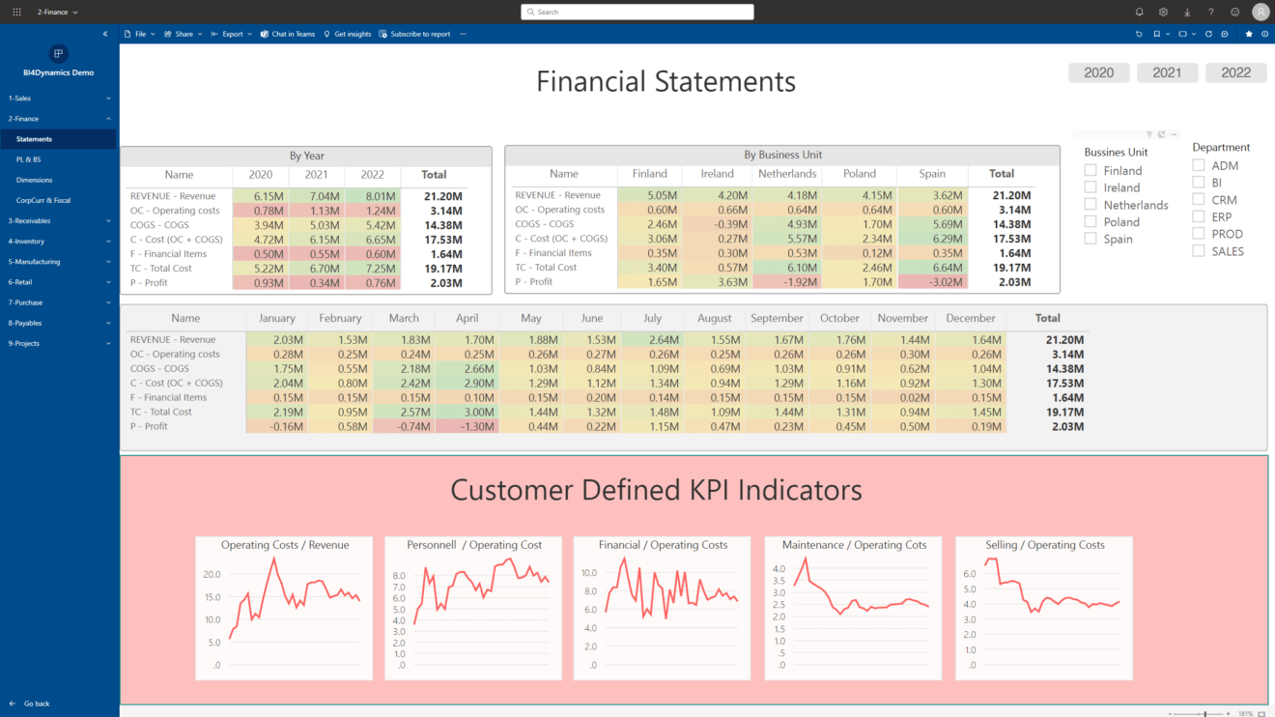
Task: Refresh the report using the refresh icon
Action: [1208, 34]
